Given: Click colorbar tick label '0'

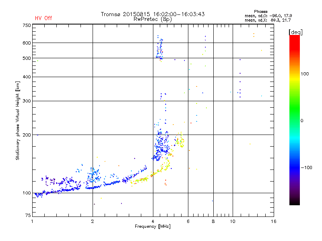Looking at the screenshot, I should pos(301,121).
